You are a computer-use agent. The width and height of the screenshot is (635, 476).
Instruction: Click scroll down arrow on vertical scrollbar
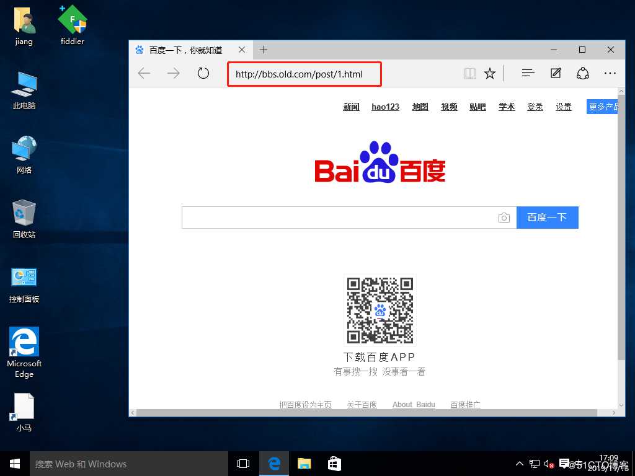621,405
